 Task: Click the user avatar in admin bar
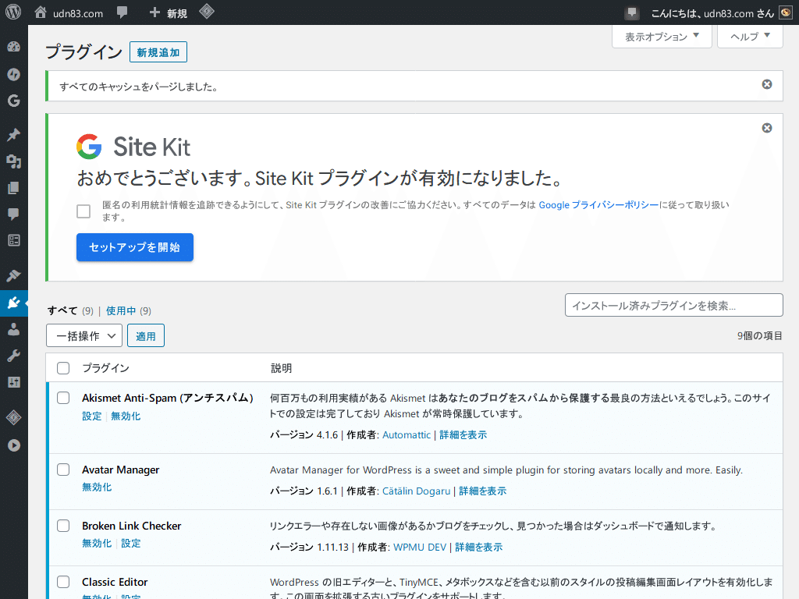[786, 12]
